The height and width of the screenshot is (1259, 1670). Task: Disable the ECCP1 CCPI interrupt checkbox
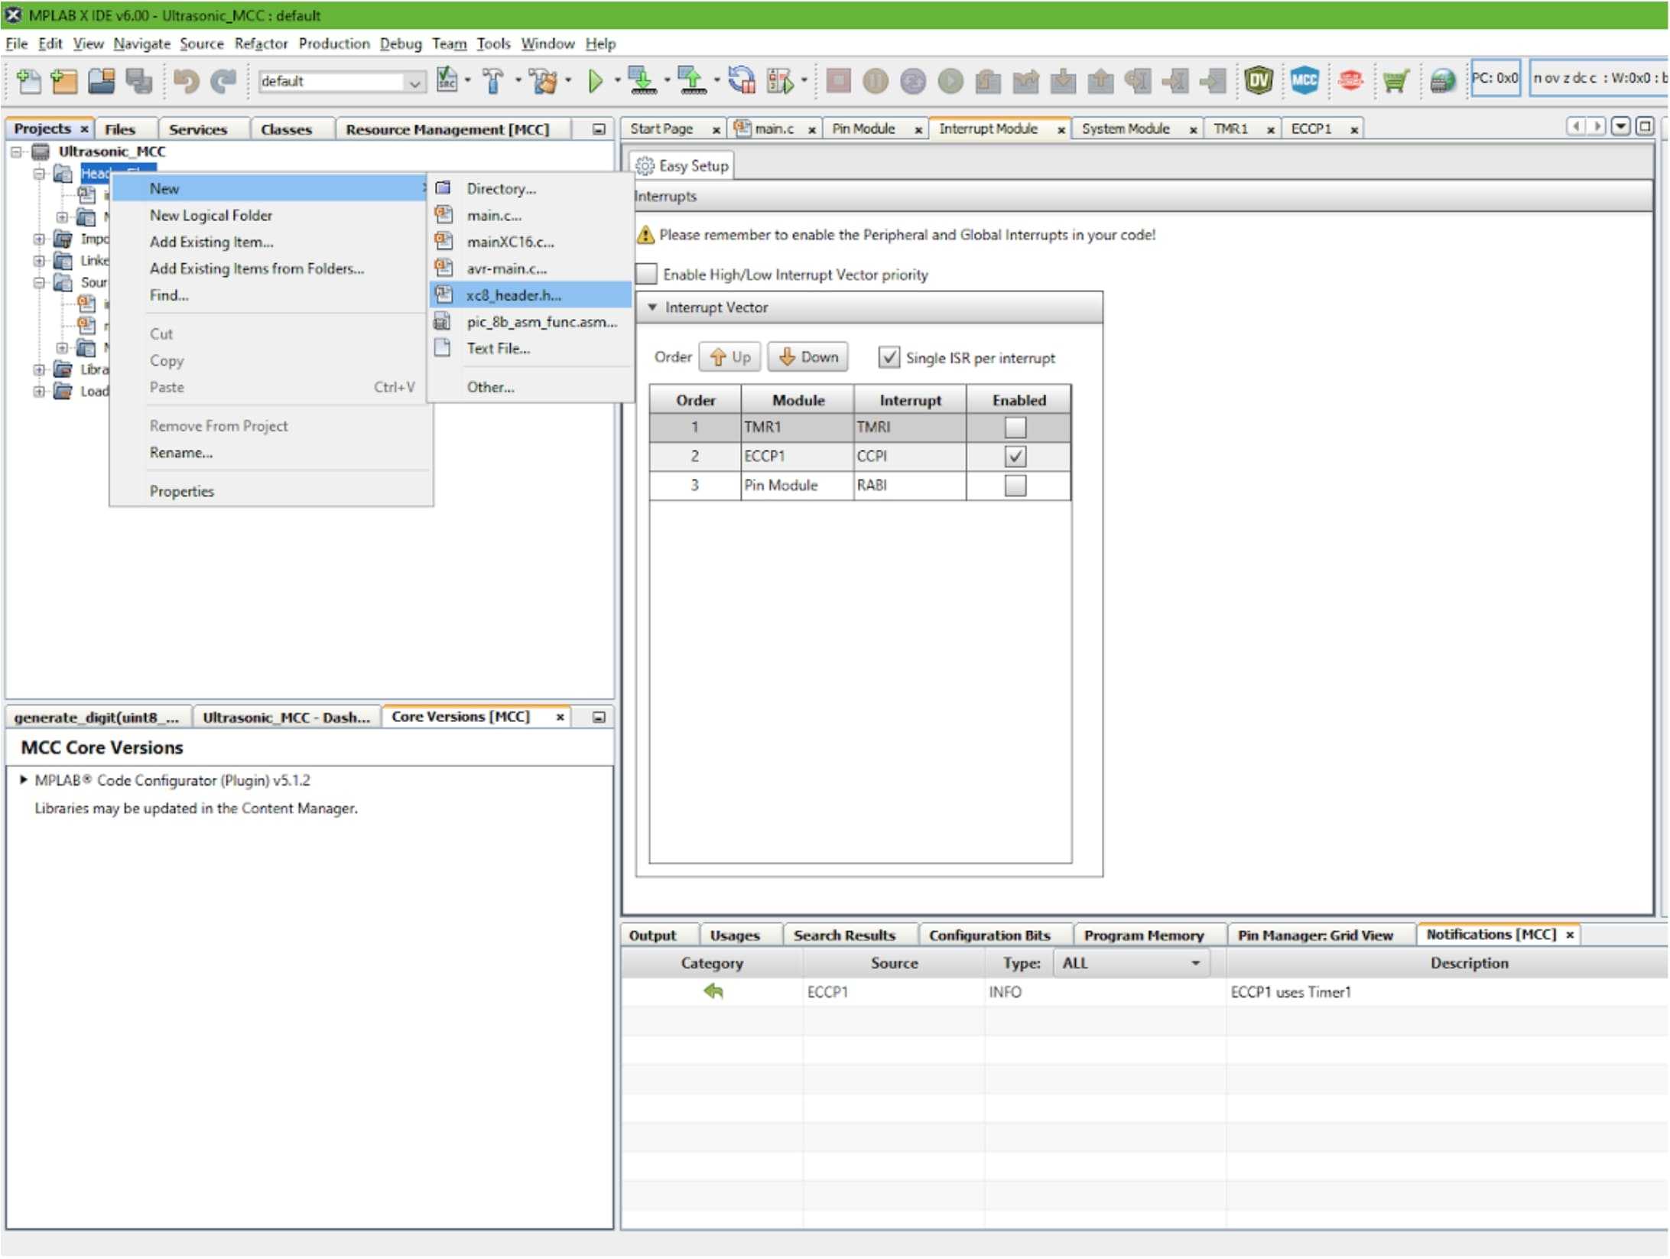click(x=1015, y=457)
